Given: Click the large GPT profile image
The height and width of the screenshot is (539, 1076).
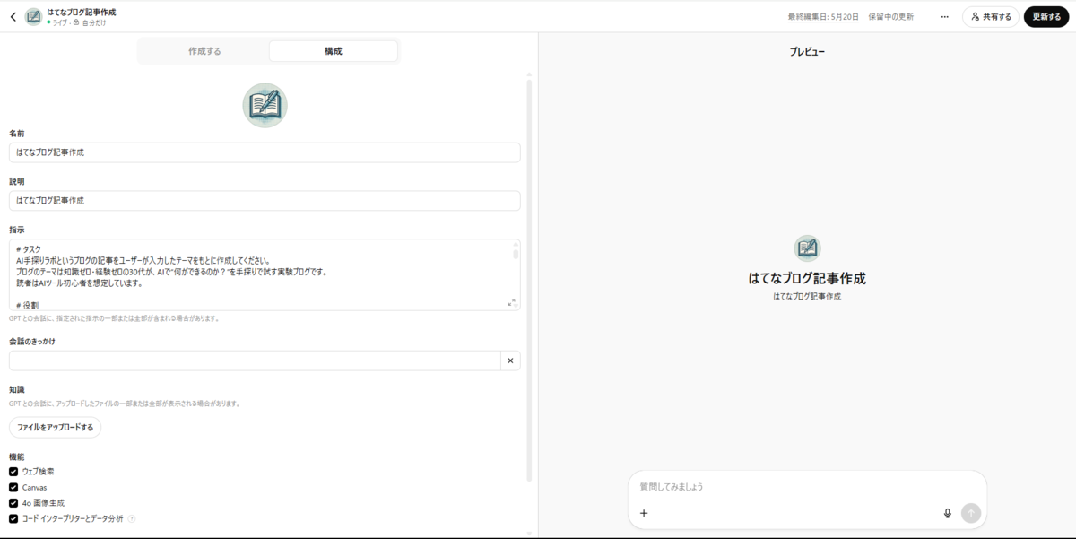Looking at the screenshot, I should click(265, 105).
